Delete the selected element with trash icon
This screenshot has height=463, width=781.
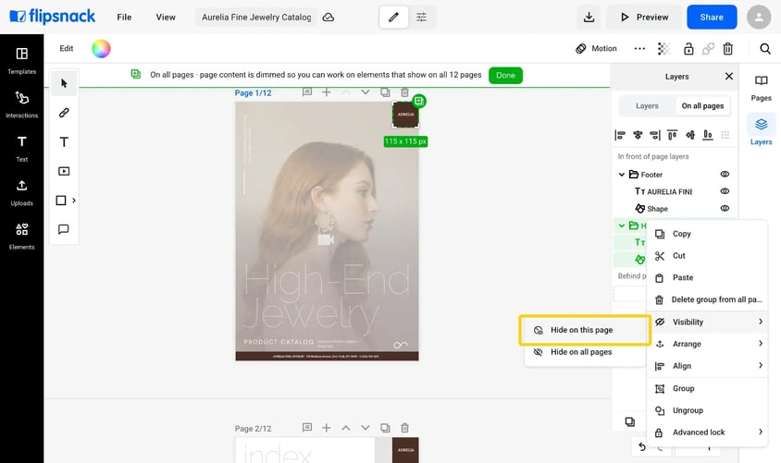pyautogui.click(x=727, y=49)
